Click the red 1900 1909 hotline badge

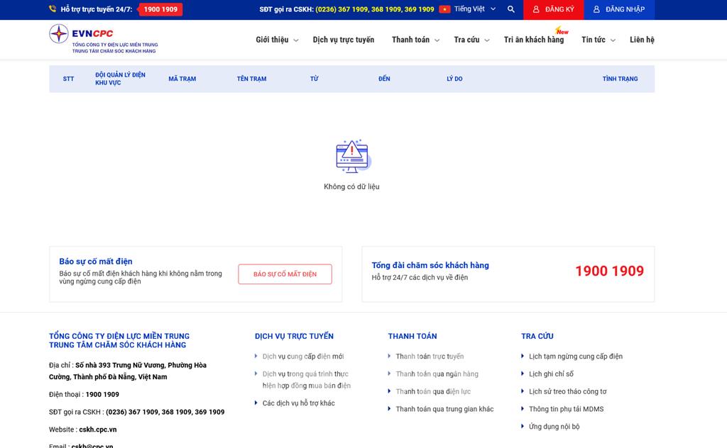pos(160,9)
